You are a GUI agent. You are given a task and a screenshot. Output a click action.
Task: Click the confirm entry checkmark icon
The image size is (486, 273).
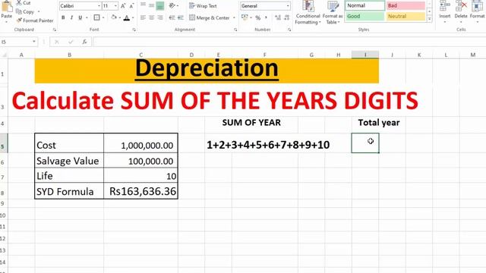click(x=71, y=42)
